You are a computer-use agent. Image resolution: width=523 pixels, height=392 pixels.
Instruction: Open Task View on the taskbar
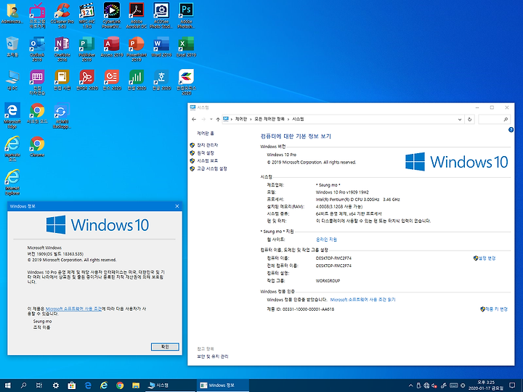(x=39, y=385)
